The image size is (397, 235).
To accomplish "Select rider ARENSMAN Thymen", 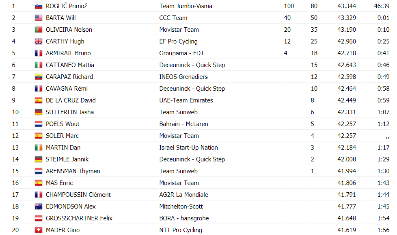I will click(x=73, y=171).
